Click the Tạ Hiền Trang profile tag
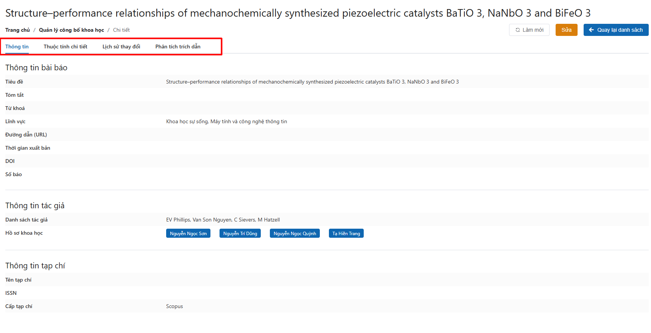Screen dimensions: 651x333 tap(346, 234)
